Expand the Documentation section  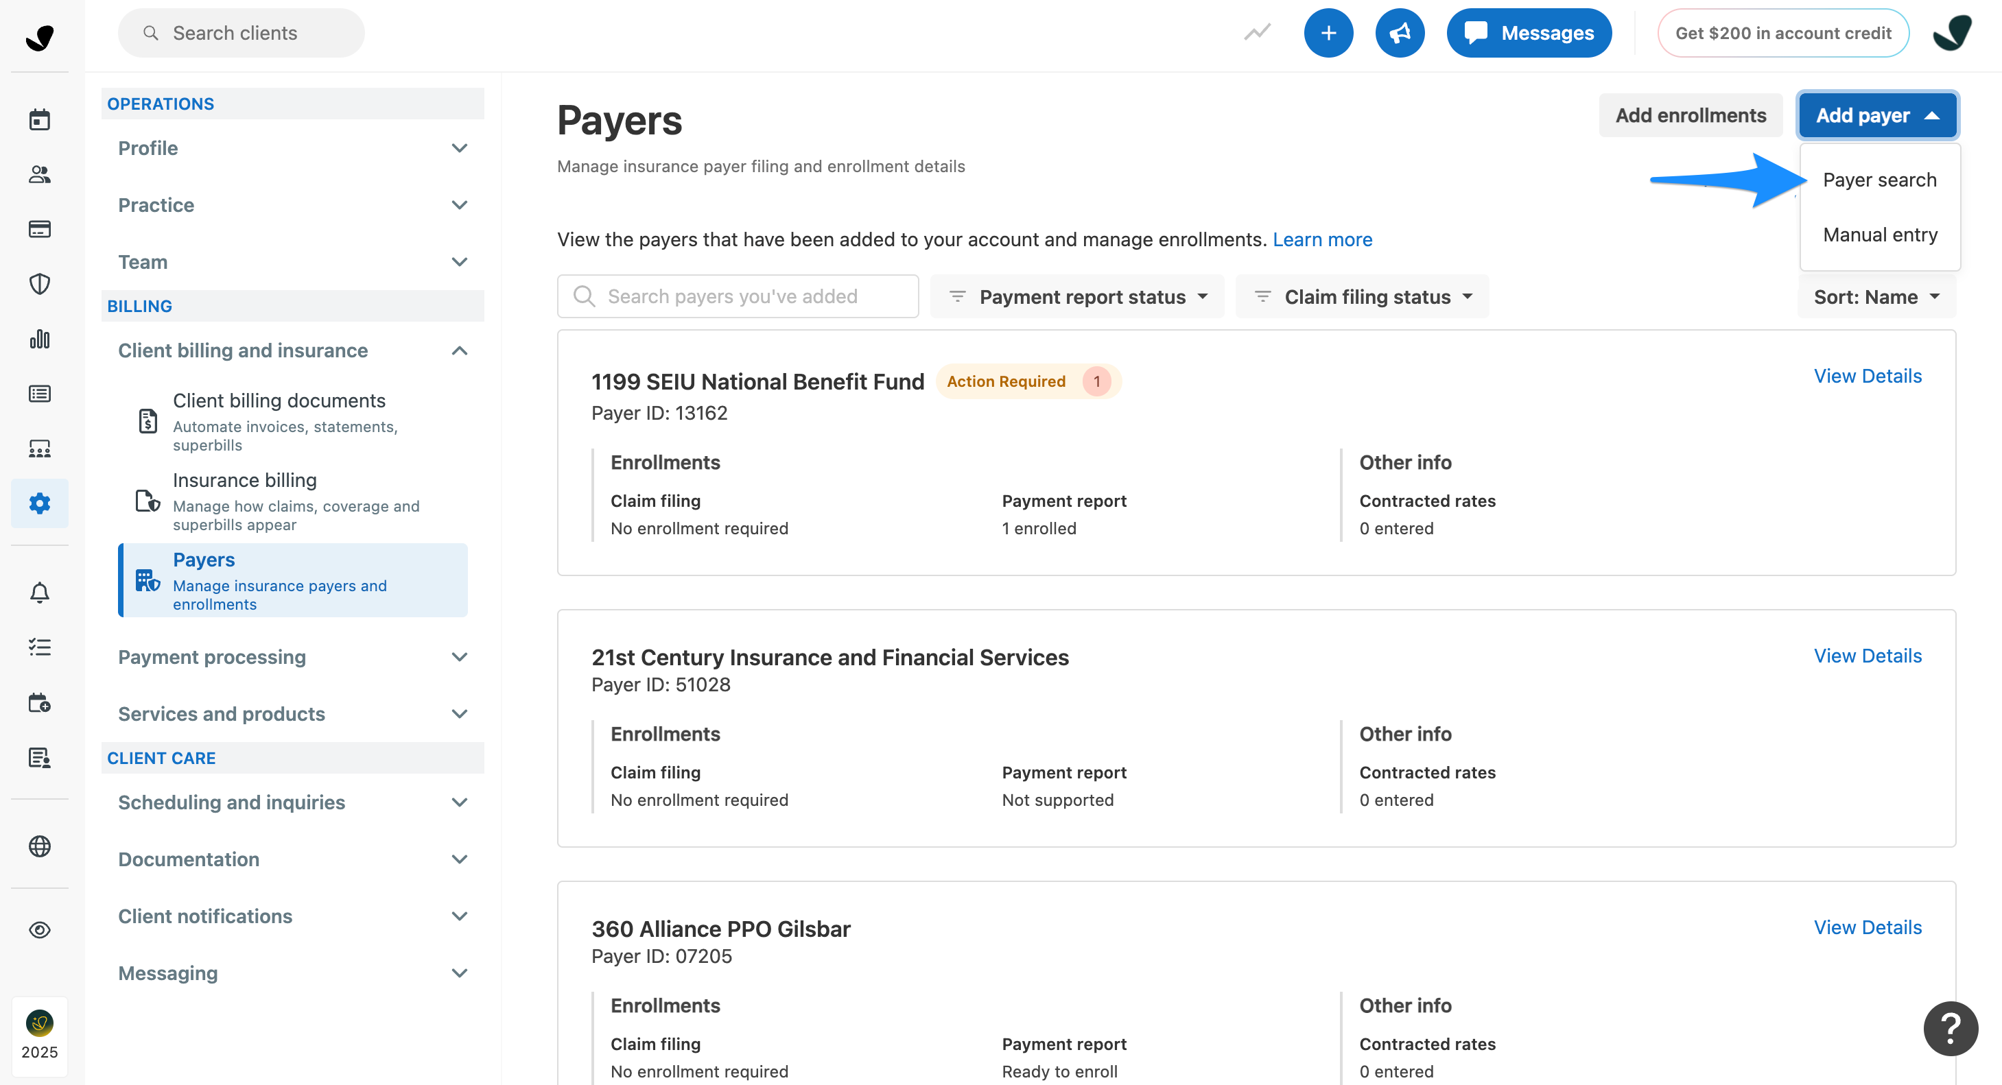(292, 859)
